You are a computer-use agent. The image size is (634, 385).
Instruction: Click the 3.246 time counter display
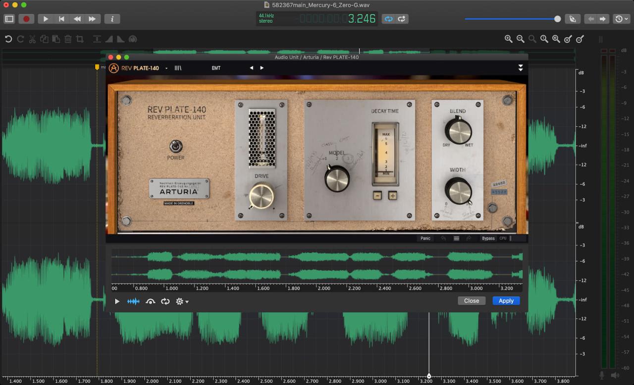[362, 19]
